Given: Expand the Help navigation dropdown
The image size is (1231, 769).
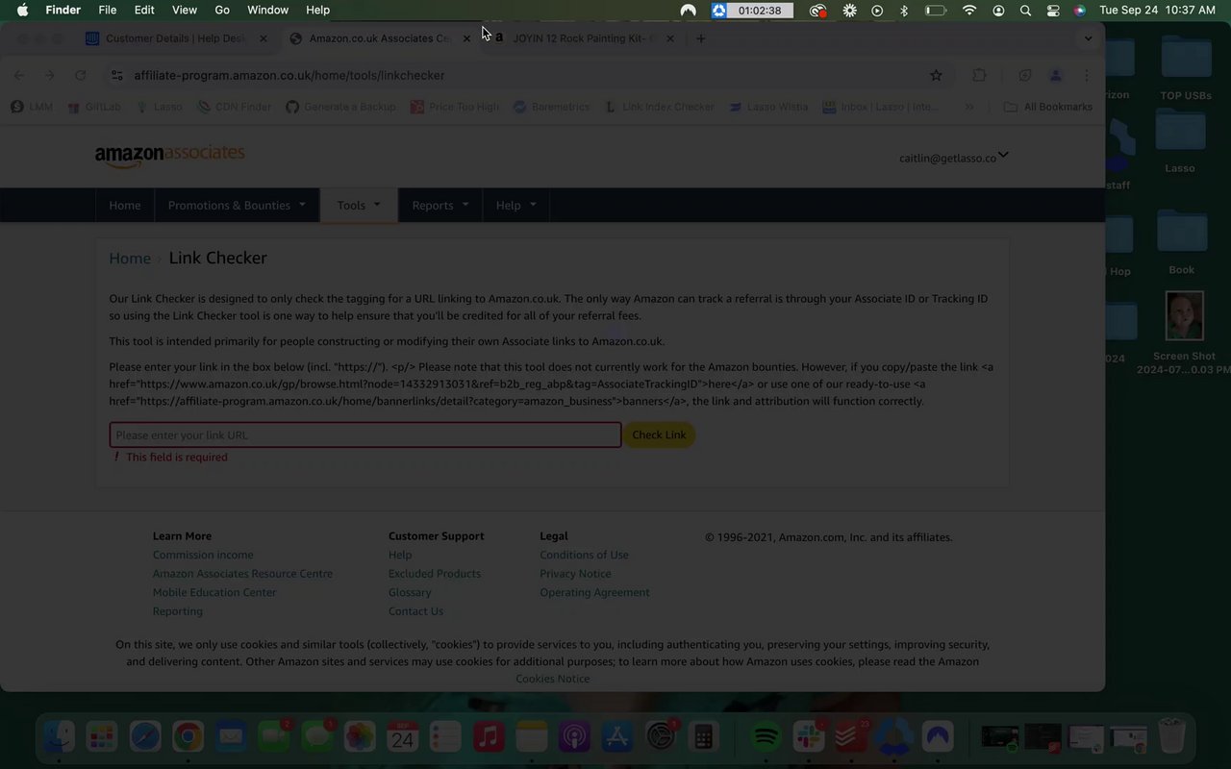Looking at the screenshot, I should pyautogui.click(x=515, y=205).
